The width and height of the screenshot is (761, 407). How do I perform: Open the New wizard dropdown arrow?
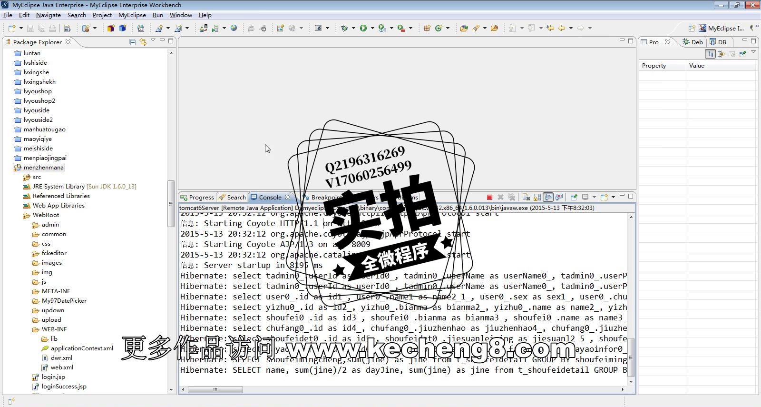point(21,28)
